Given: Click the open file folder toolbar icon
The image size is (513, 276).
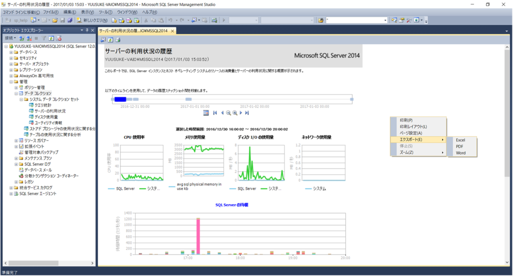Looking at the screenshot, I should (x=55, y=20).
